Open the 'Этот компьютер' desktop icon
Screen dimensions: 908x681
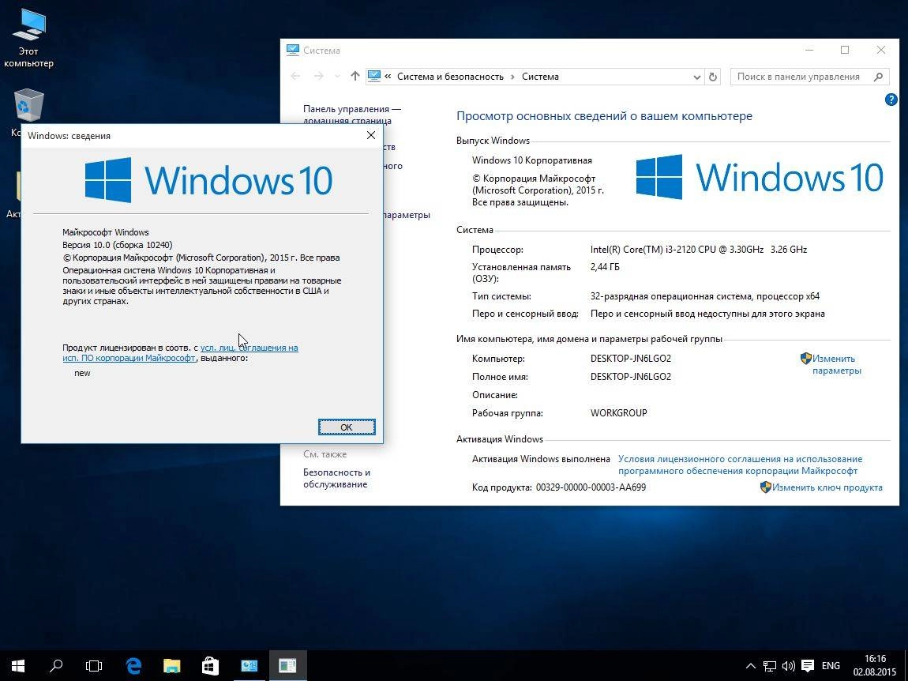[x=28, y=39]
